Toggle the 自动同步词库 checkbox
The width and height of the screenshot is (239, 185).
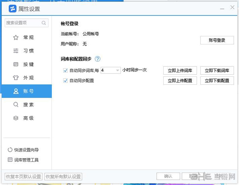point(65,70)
